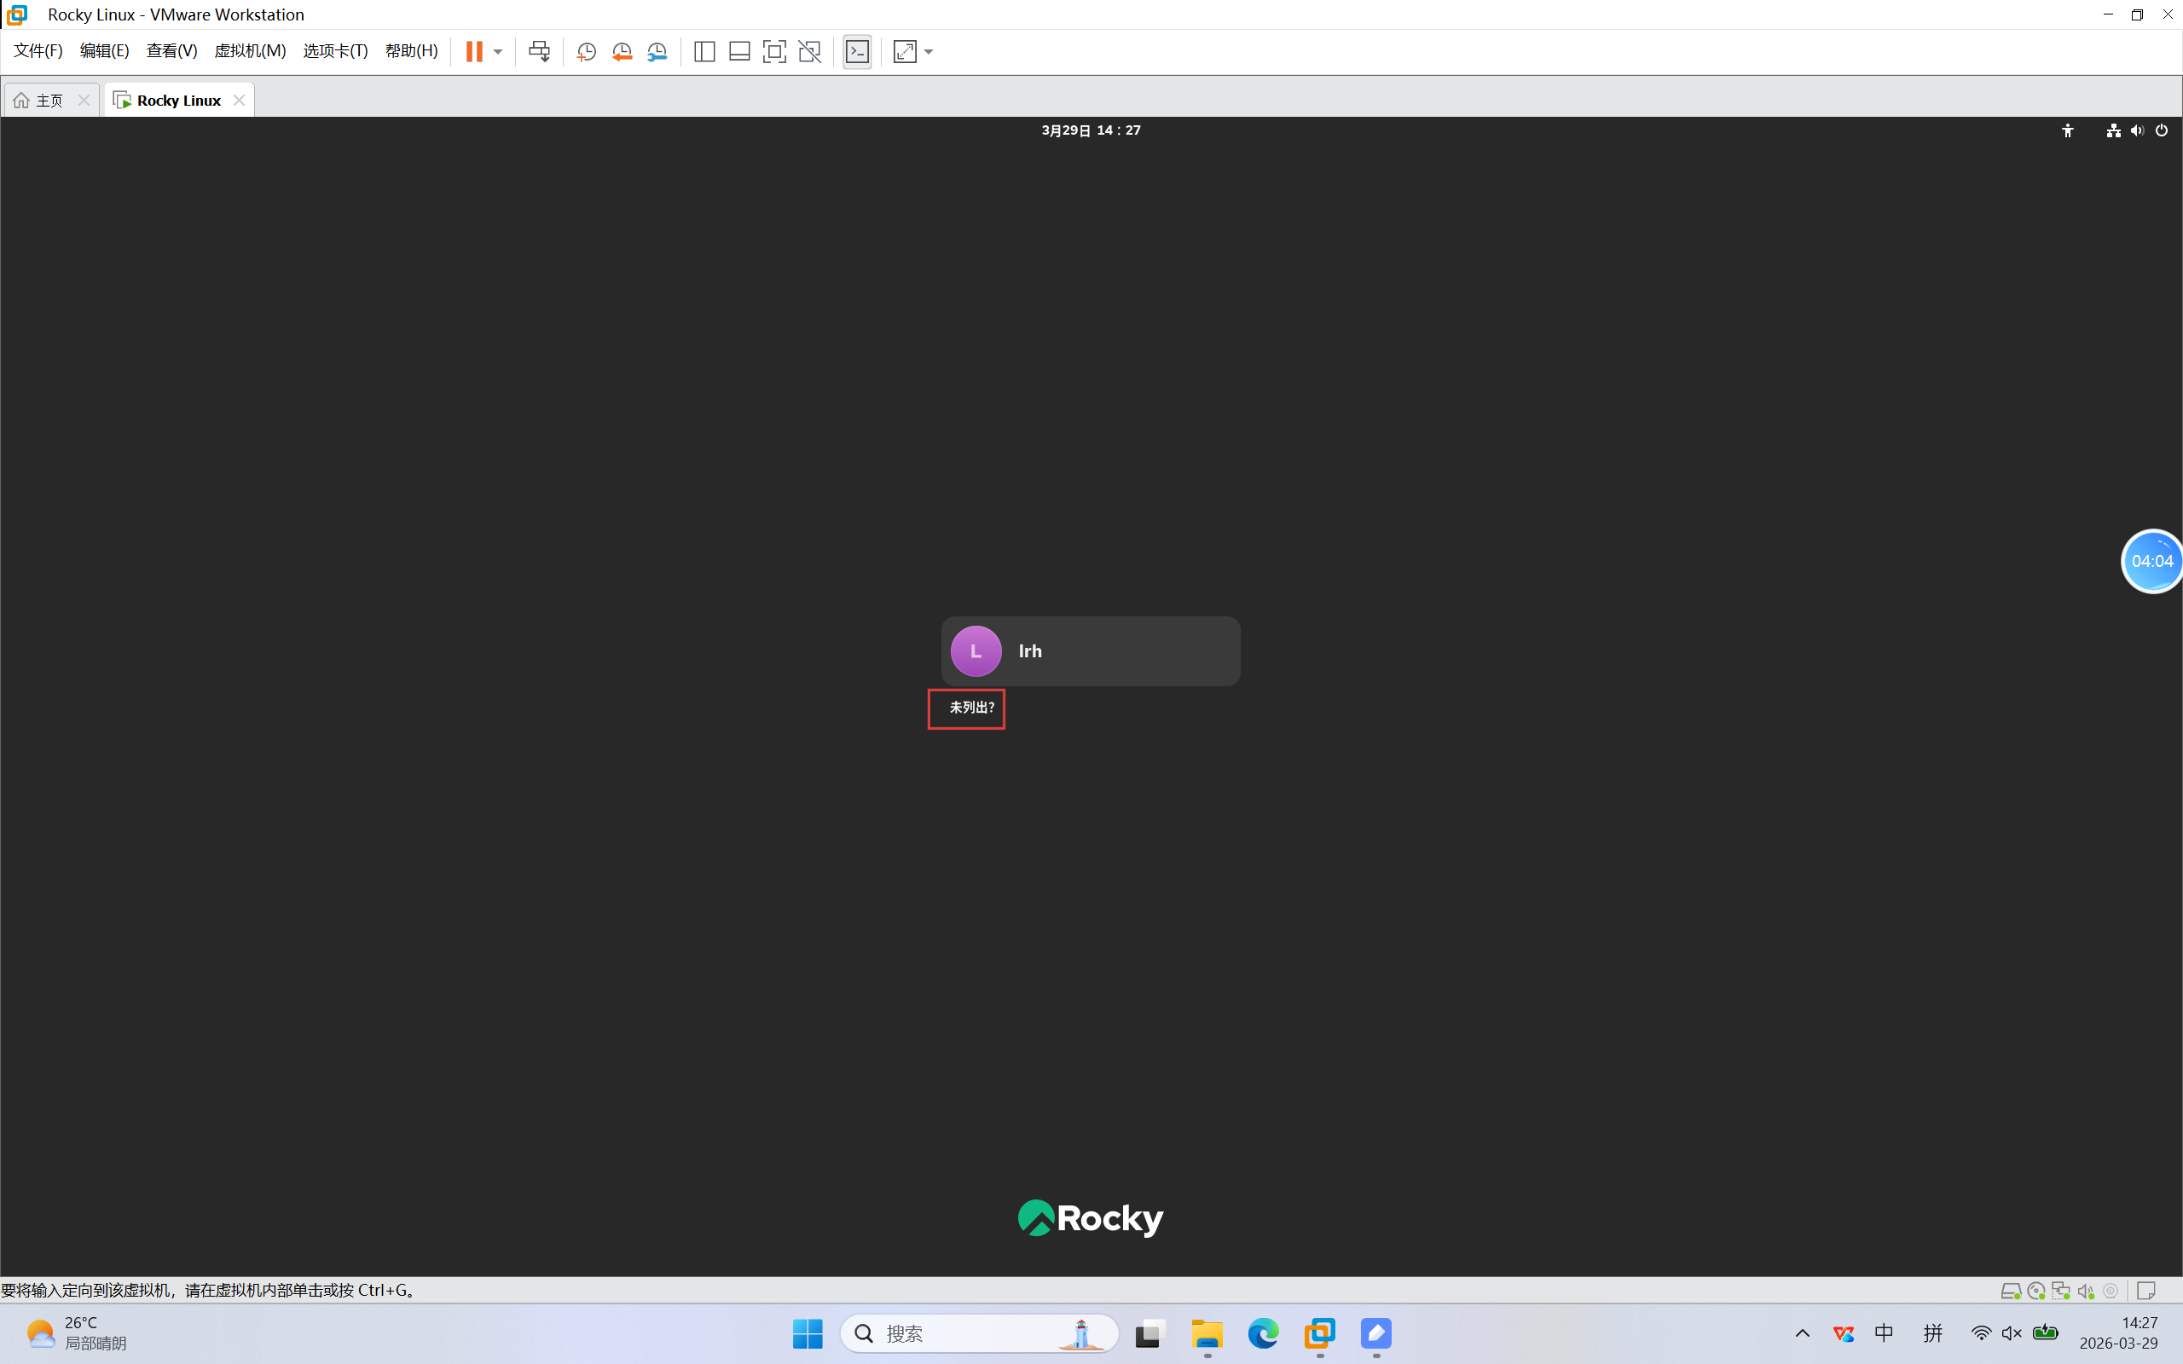Viewport: 2183px width, 1364px height.
Task: Open the GNOME accessibility menu icon
Action: [2068, 130]
